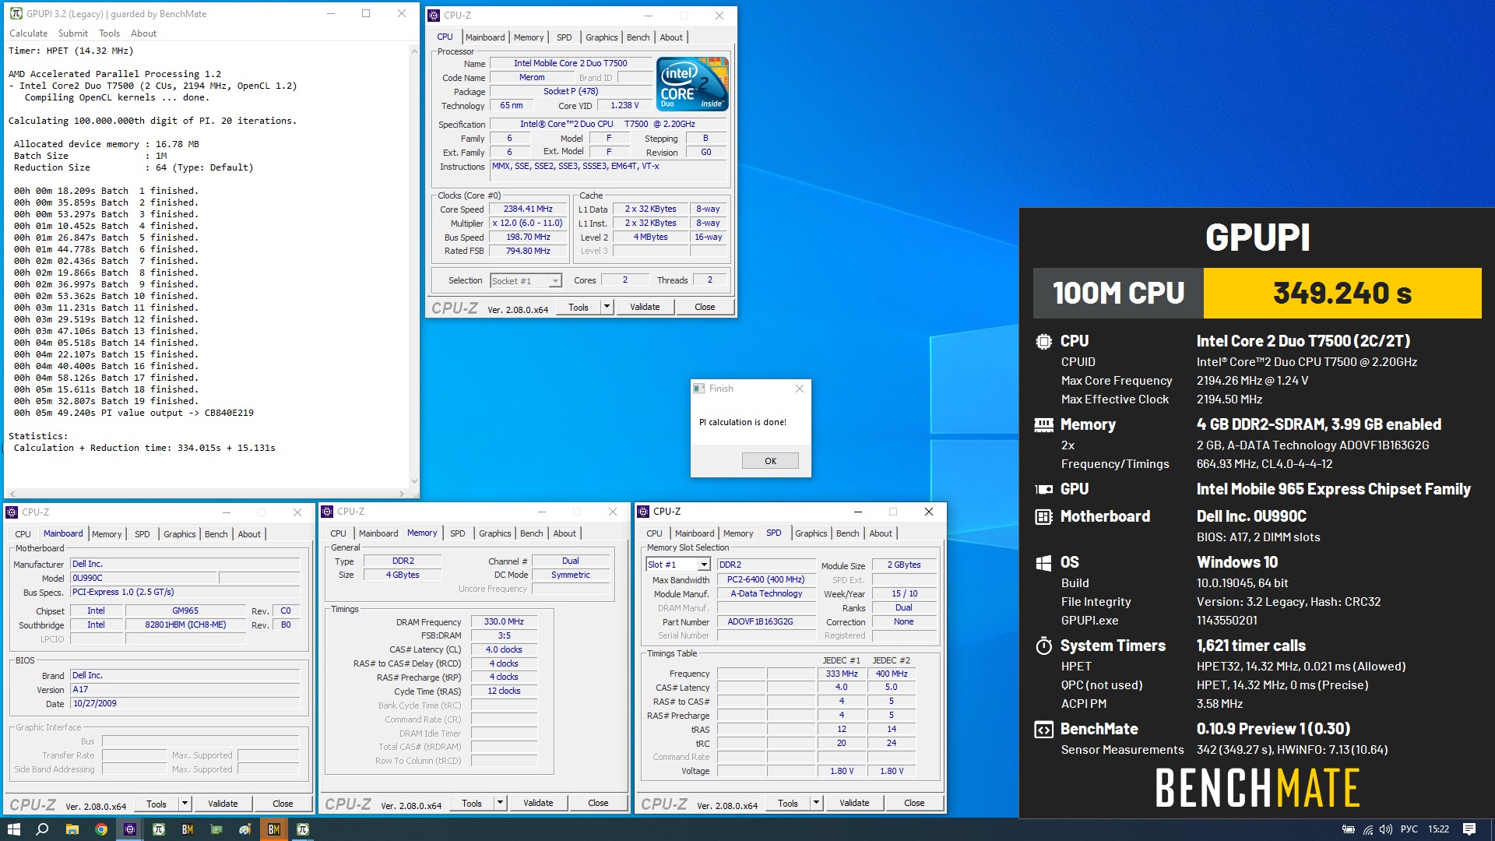Click Close button in top CPU-Z window
The image size is (1495, 841).
(x=705, y=307)
